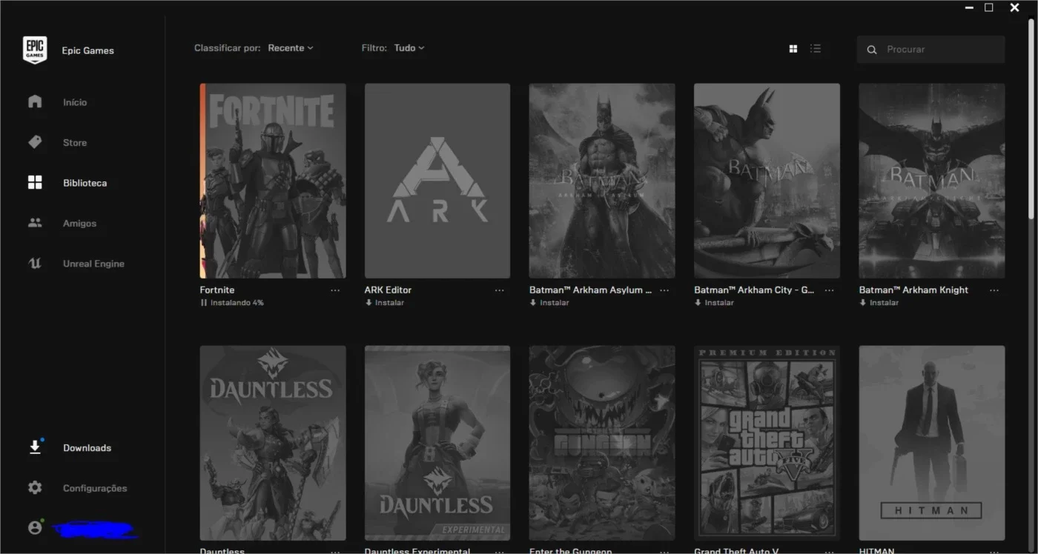The image size is (1038, 554).
Task: Open Batman Arkham Knight three-dot menu
Action: [994, 290]
